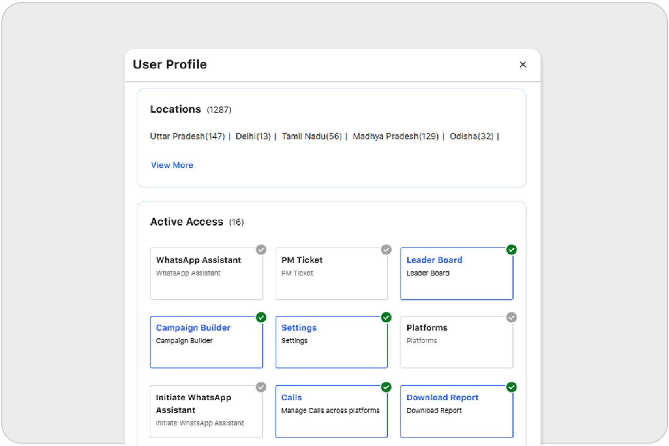
Task: Toggle the gray checkmark on Platforms card
Action: [511, 317]
